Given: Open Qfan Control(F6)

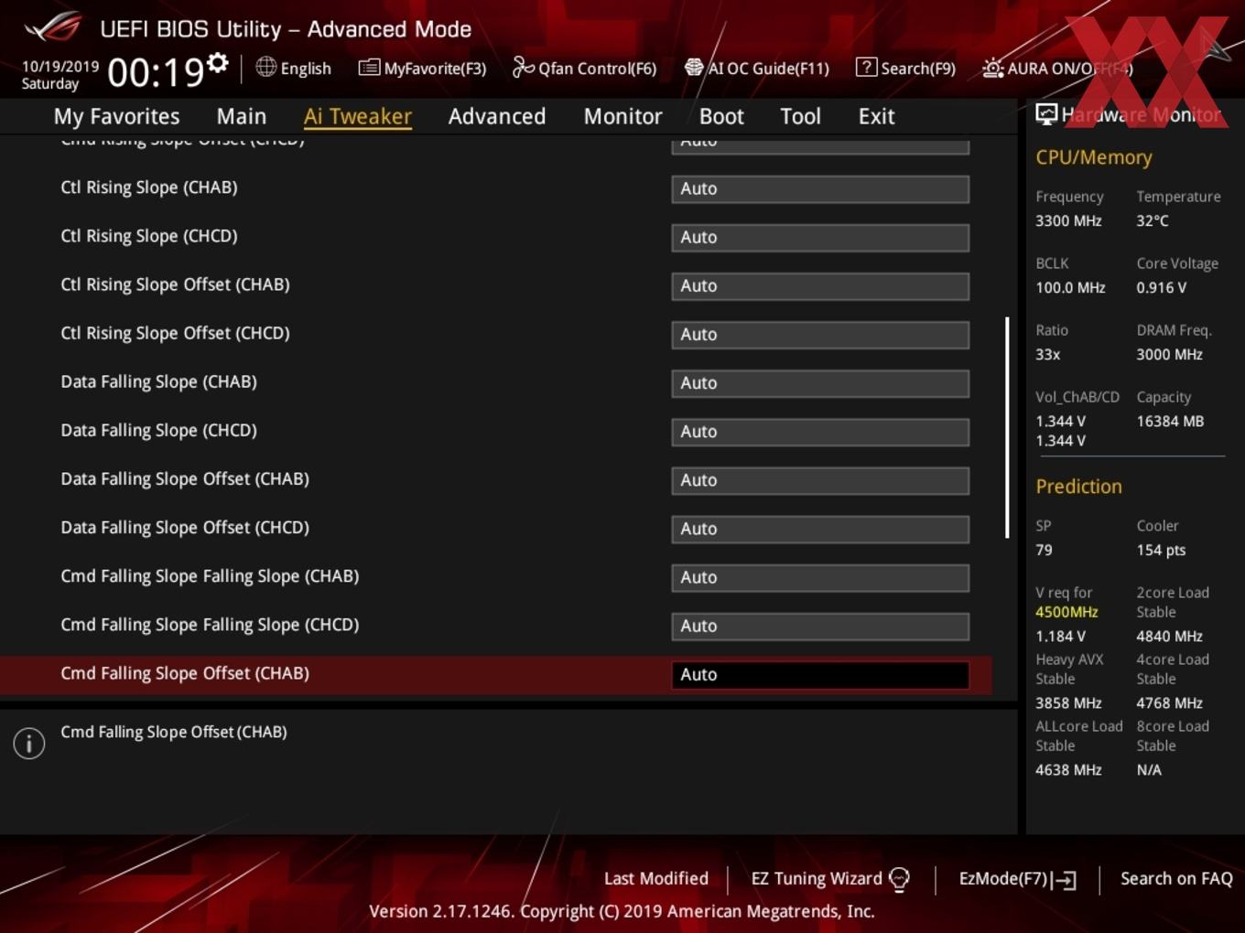Looking at the screenshot, I should click(584, 69).
